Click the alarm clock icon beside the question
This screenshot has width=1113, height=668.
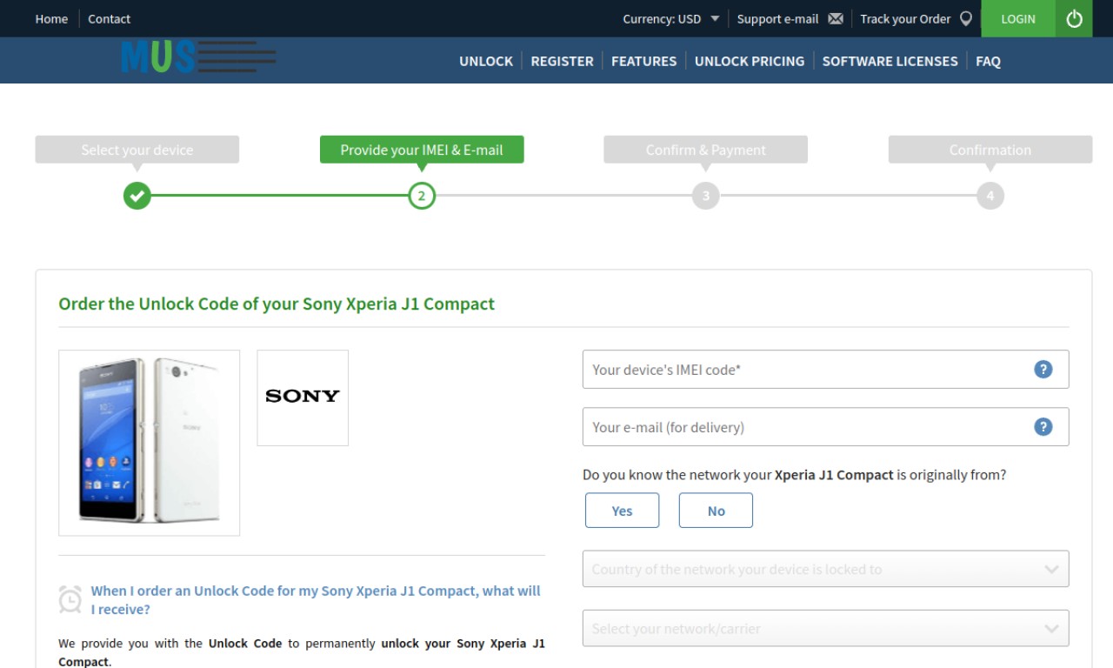(70, 598)
